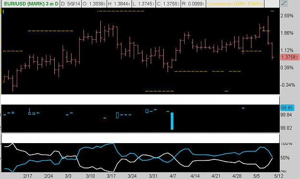Select the date field D: 5/9/14
Screen dimensions: 300x179
tap(71, 4)
